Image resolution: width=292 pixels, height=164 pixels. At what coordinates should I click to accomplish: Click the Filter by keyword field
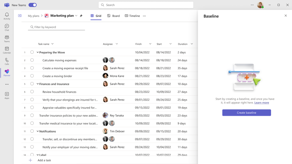point(56,27)
